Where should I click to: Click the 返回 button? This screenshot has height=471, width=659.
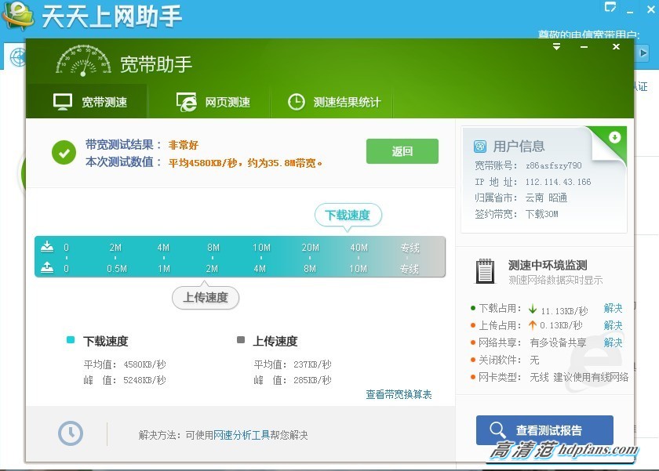coord(402,151)
